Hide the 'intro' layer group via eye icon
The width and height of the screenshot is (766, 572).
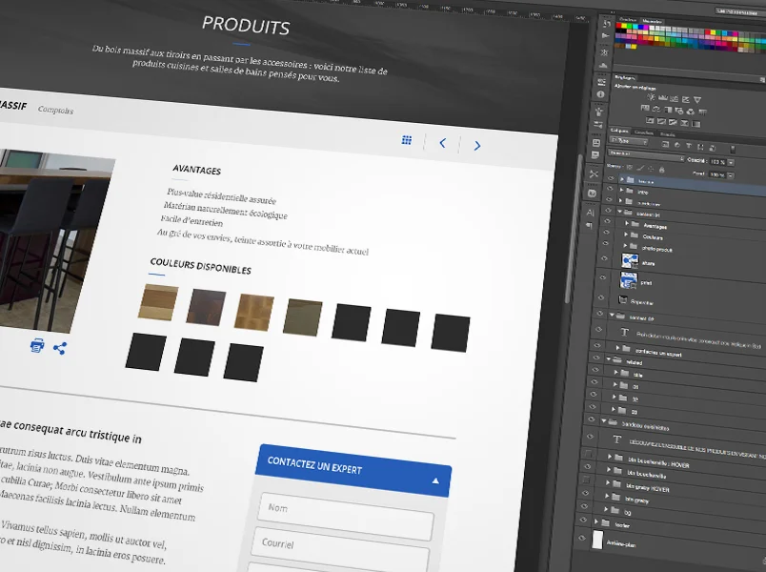coord(610,189)
